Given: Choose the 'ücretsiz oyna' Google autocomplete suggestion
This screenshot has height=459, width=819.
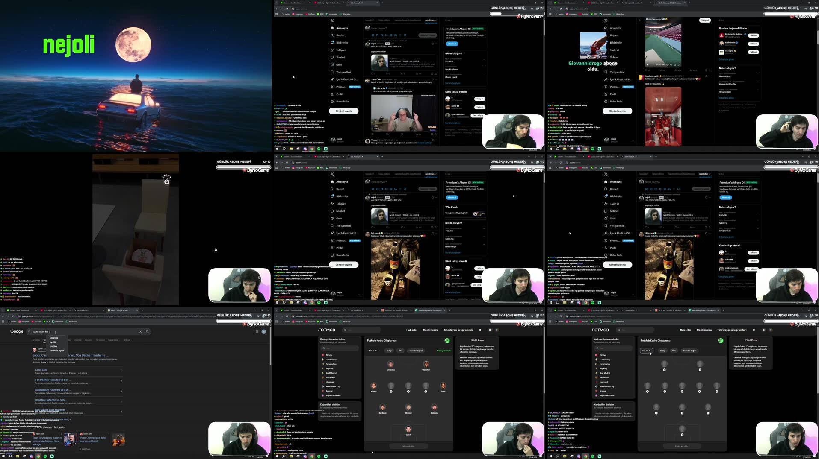Looking at the screenshot, I should pos(57,351).
